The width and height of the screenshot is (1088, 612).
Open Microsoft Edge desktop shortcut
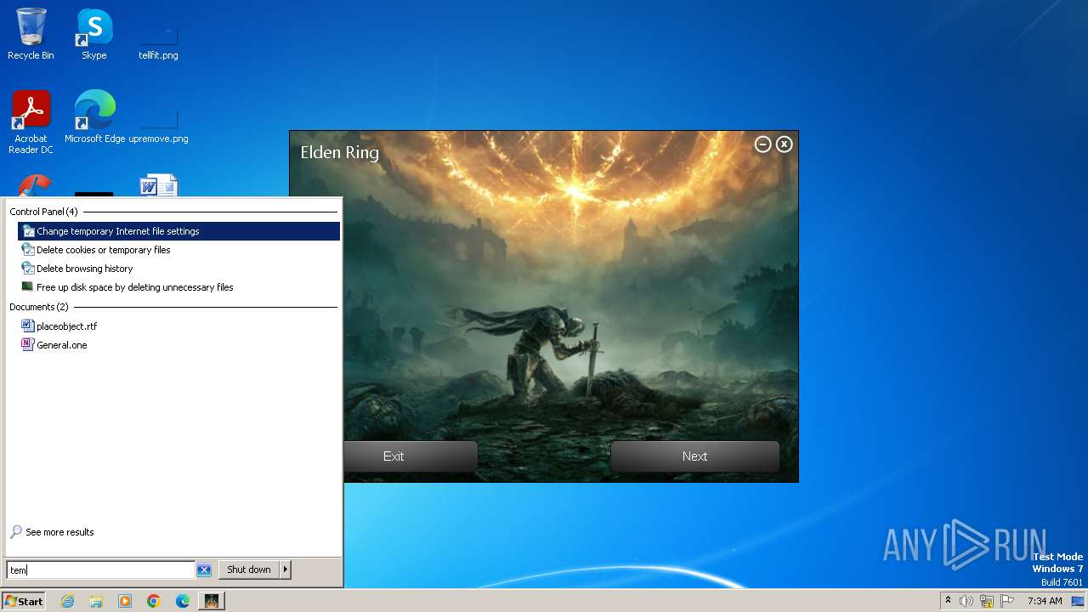point(94,117)
